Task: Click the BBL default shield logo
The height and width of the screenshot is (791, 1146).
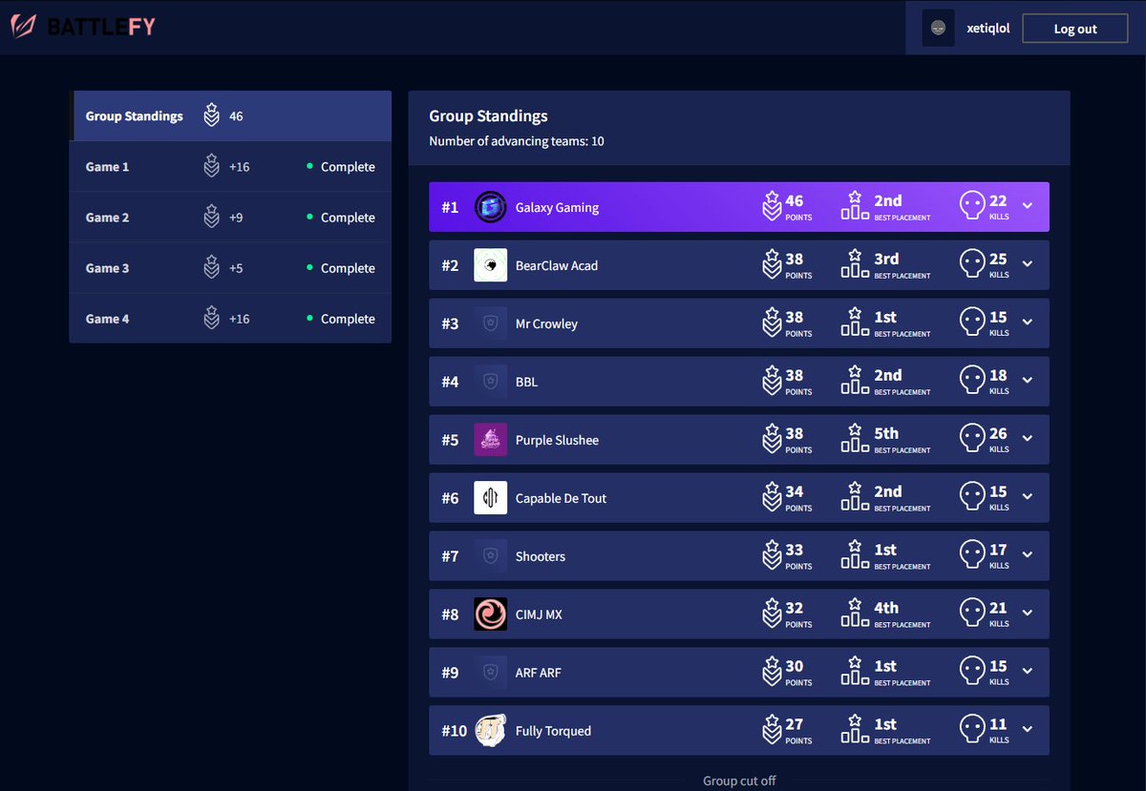Action: click(x=490, y=382)
